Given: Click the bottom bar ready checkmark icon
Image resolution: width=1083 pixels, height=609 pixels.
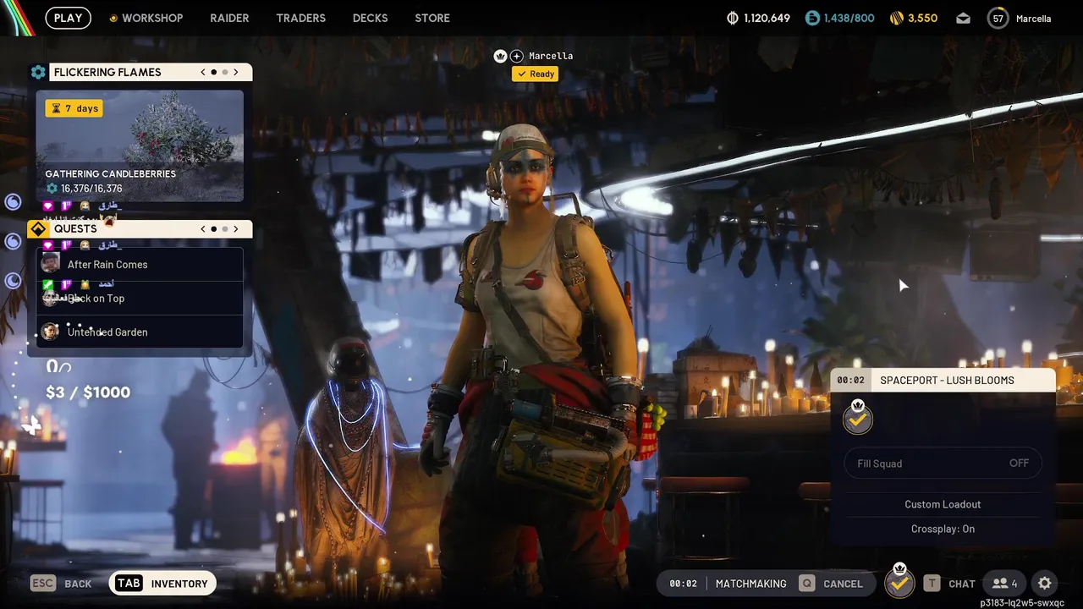Looking at the screenshot, I should tap(899, 582).
